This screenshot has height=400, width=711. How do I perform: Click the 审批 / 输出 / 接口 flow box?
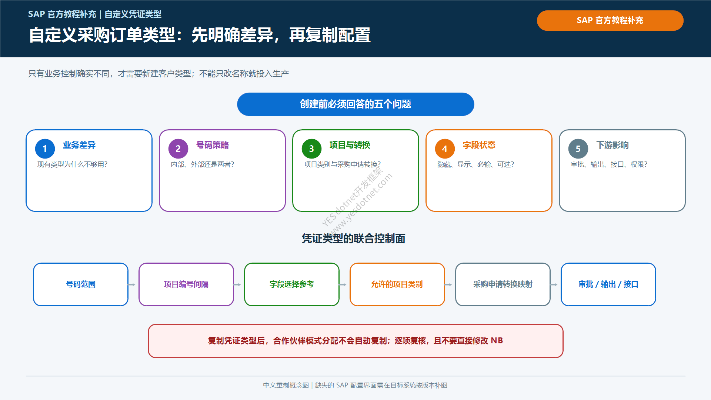click(608, 284)
